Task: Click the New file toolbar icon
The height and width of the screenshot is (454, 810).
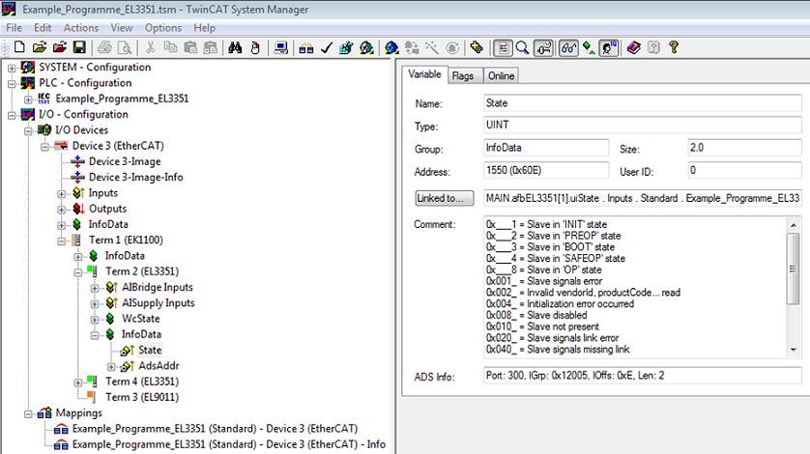Action: pyautogui.click(x=19, y=47)
